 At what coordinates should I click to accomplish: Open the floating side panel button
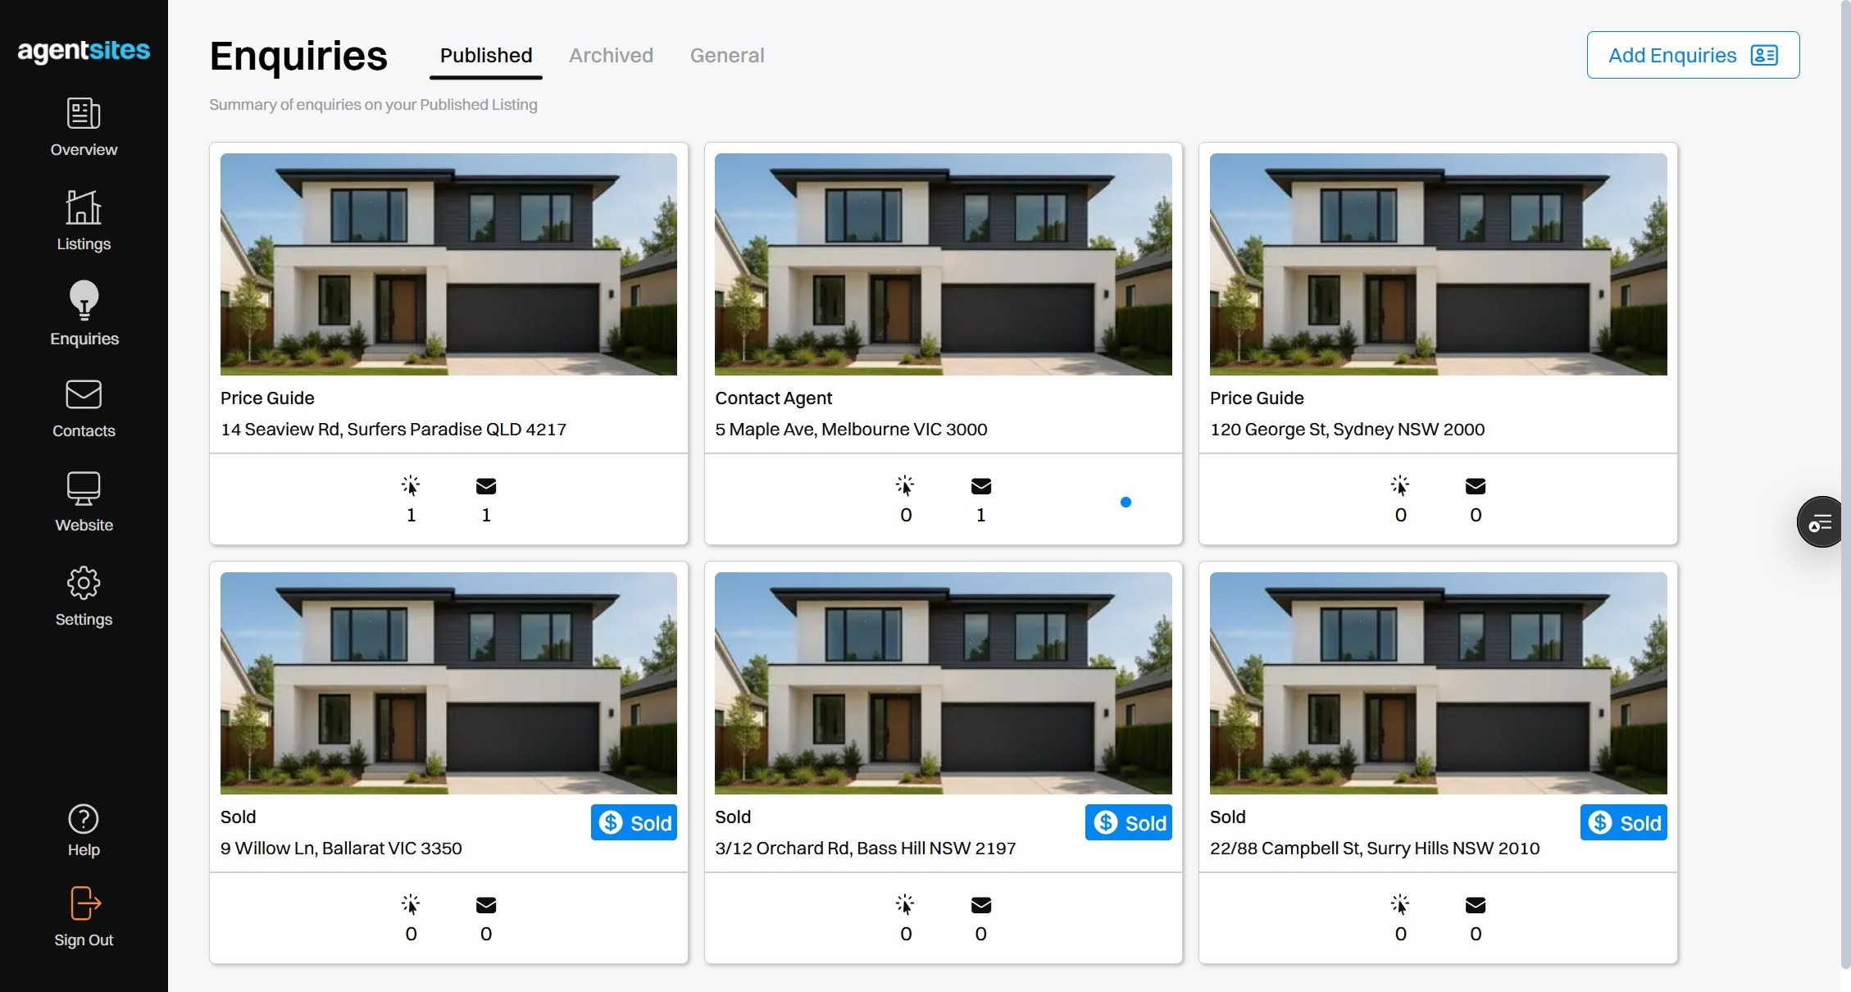[1819, 522]
